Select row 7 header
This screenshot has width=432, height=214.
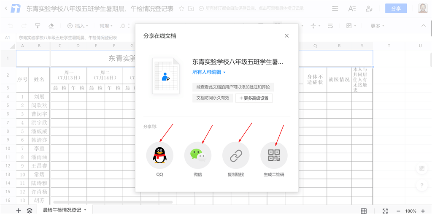point(8,122)
